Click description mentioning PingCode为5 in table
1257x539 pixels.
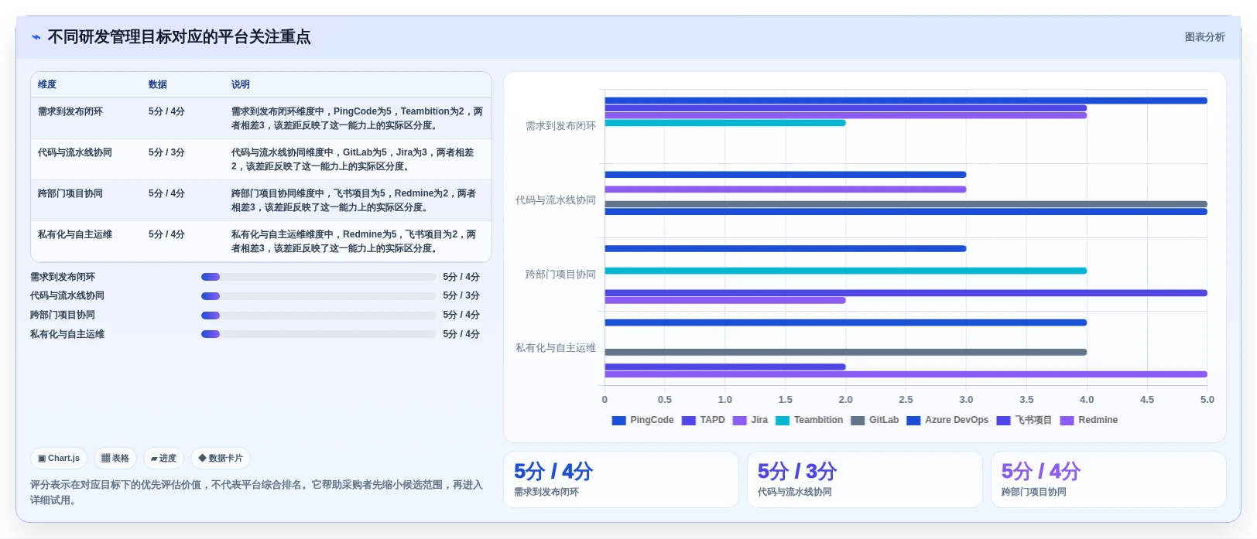tap(357, 118)
